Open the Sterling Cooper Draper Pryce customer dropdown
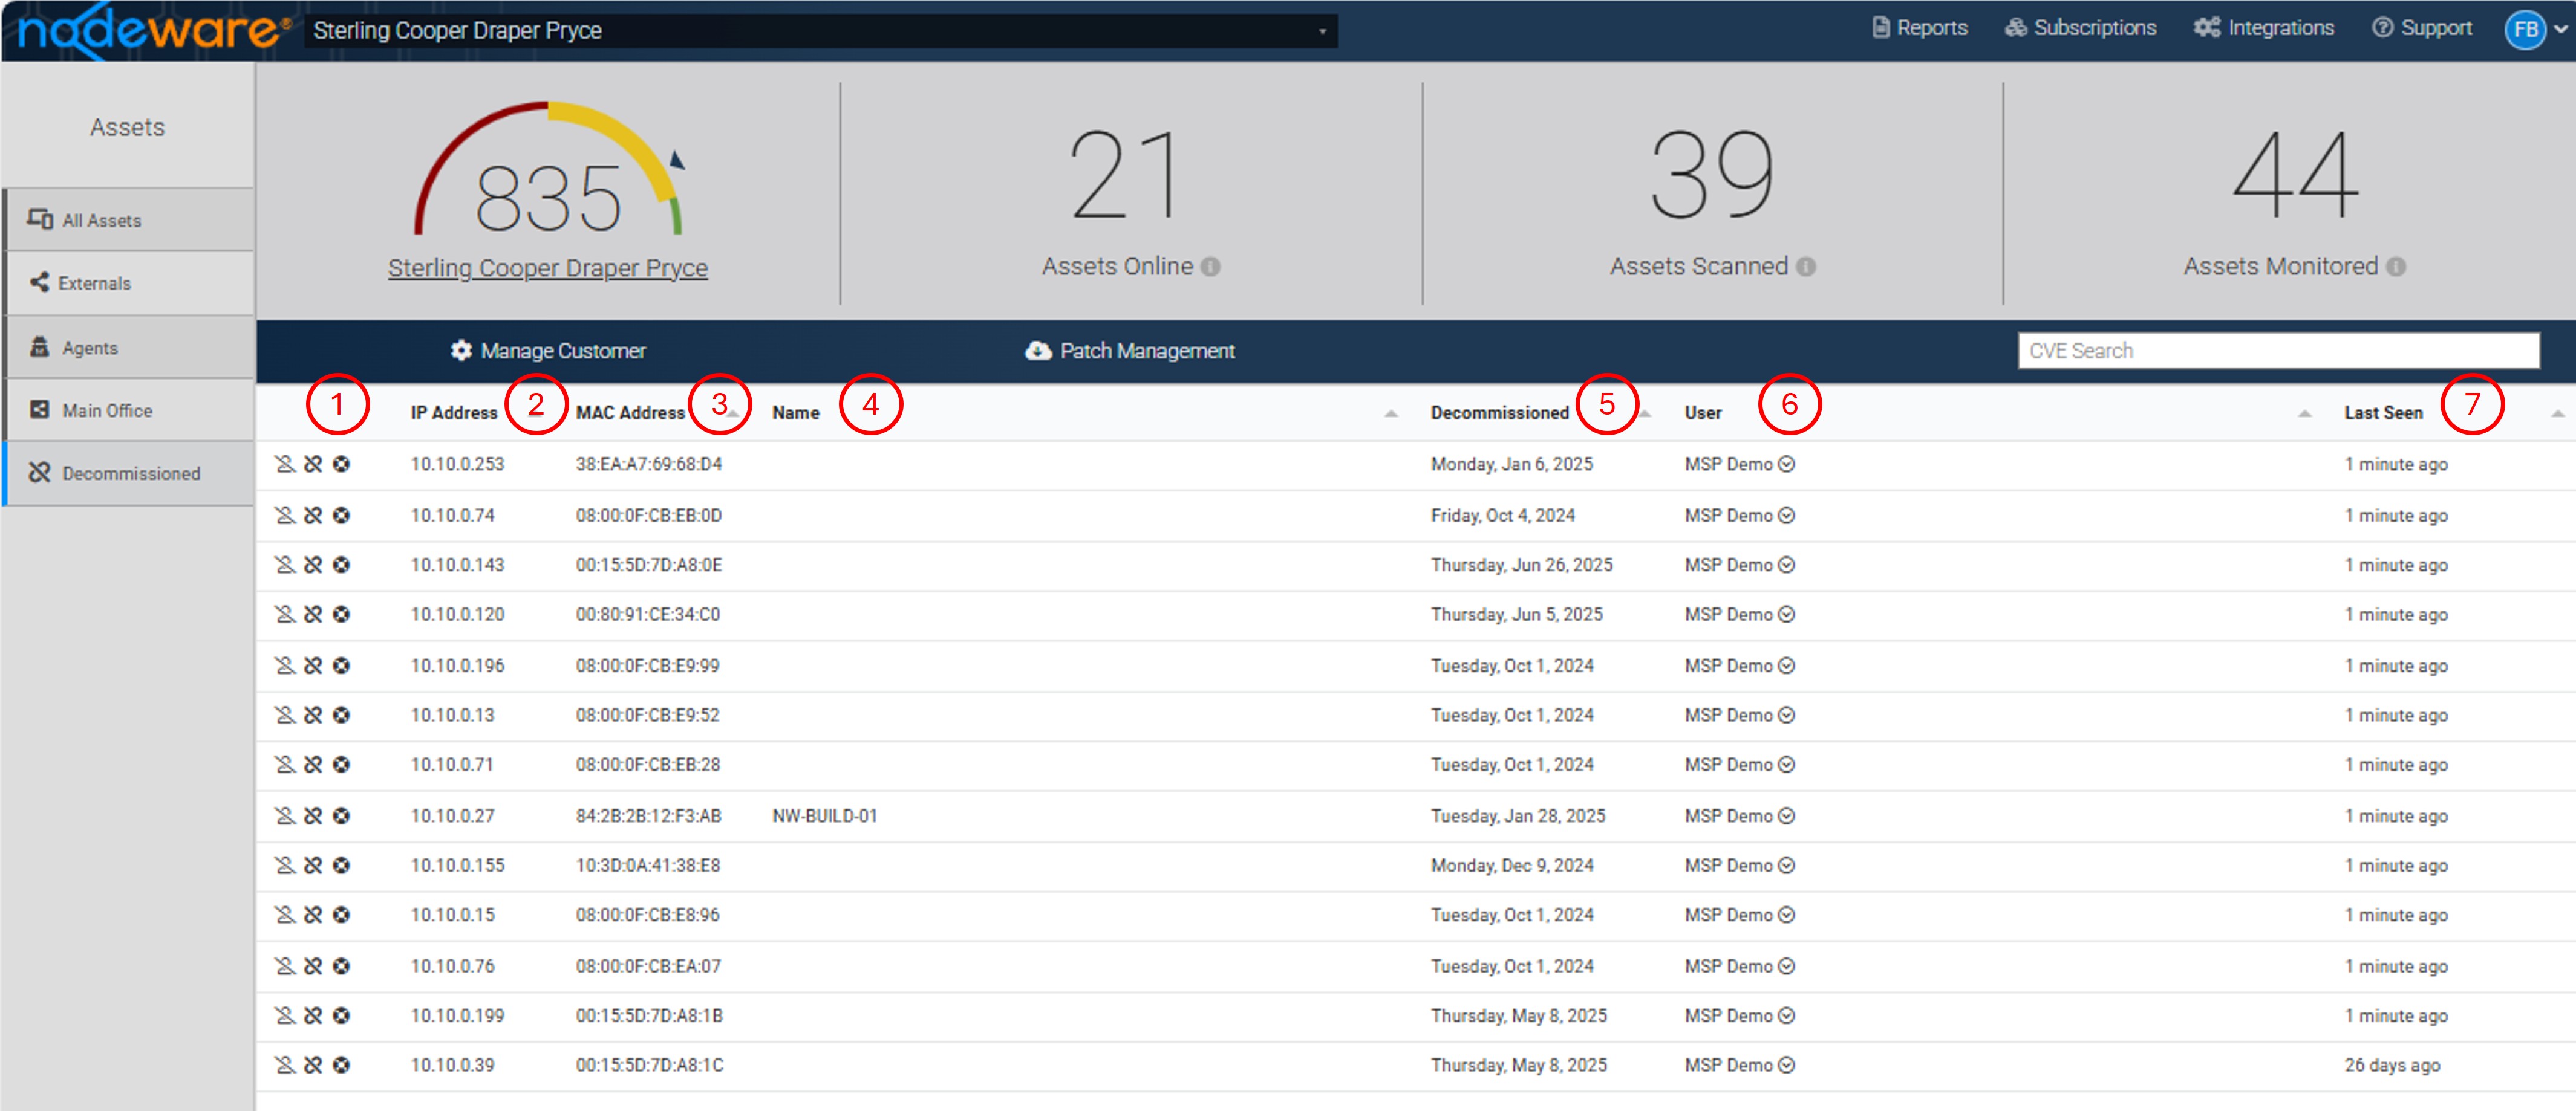This screenshot has height=1111, width=2576. pyautogui.click(x=820, y=31)
